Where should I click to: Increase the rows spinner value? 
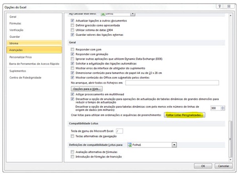pos(223,107)
